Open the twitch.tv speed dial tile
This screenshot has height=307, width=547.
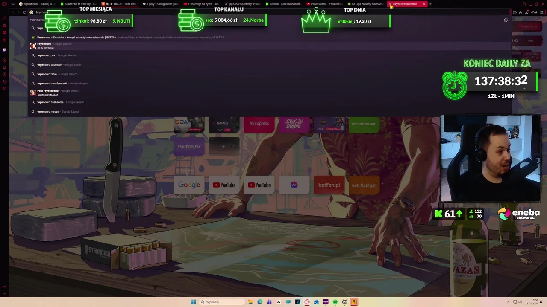(189, 147)
